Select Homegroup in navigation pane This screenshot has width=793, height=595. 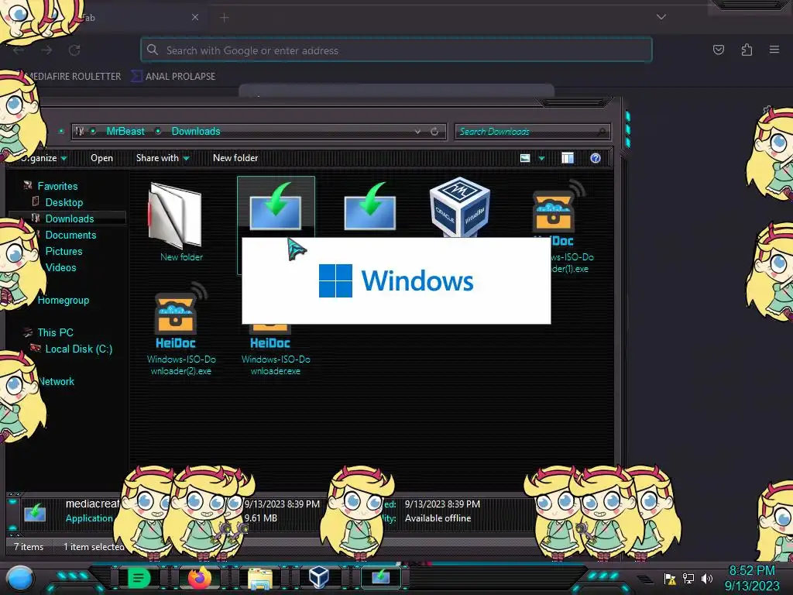pos(64,300)
